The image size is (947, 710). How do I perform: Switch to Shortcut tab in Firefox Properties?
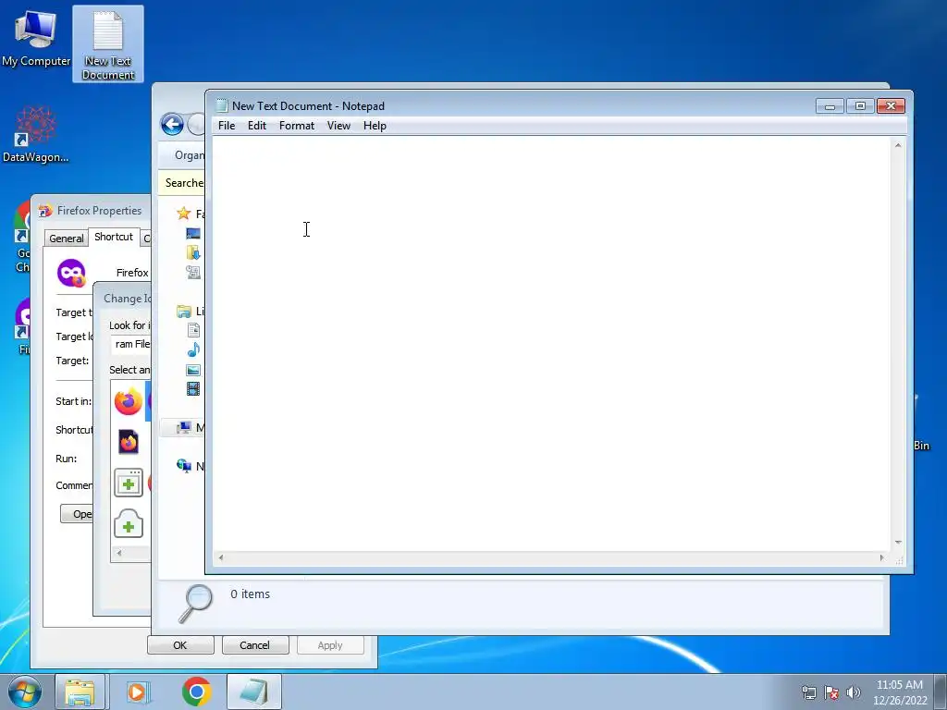pos(114,237)
